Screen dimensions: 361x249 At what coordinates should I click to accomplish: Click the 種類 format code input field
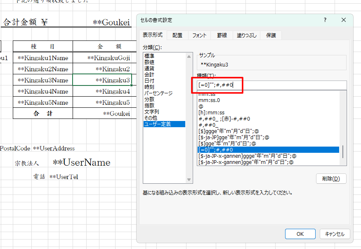[271, 85]
